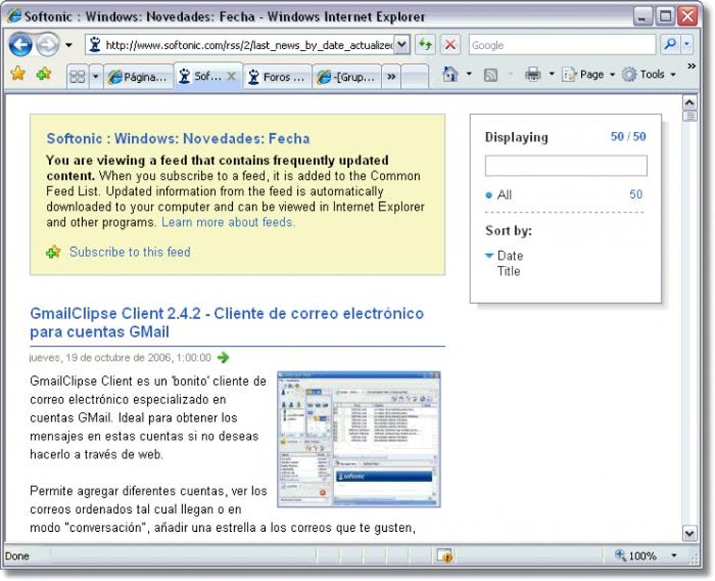Click the 100% zoom level button
This screenshot has height=581, width=715.
636,556
